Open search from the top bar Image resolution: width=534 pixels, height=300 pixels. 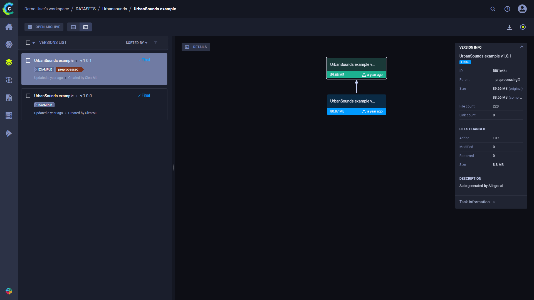(493, 9)
